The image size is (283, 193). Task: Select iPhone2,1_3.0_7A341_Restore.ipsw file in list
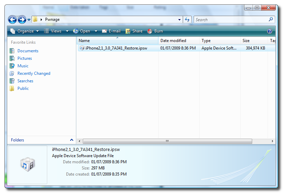[116, 48]
